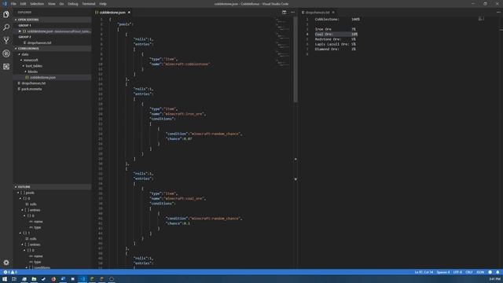The width and height of the screenshot is (503, 283).
Task: Open the File menu
Action: pyautogui.click(x=13, y=4)
